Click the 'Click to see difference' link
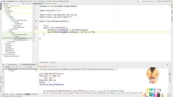 tap(52, 84)
